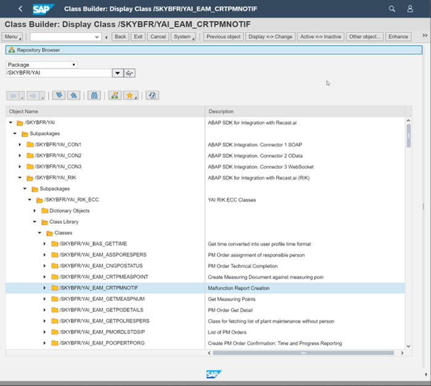The height and width of the screenshot is (386, 431).
Task: Click the folder icon of /SKYBFR/YAI_BAS_GETTIME
Action: 55,243
